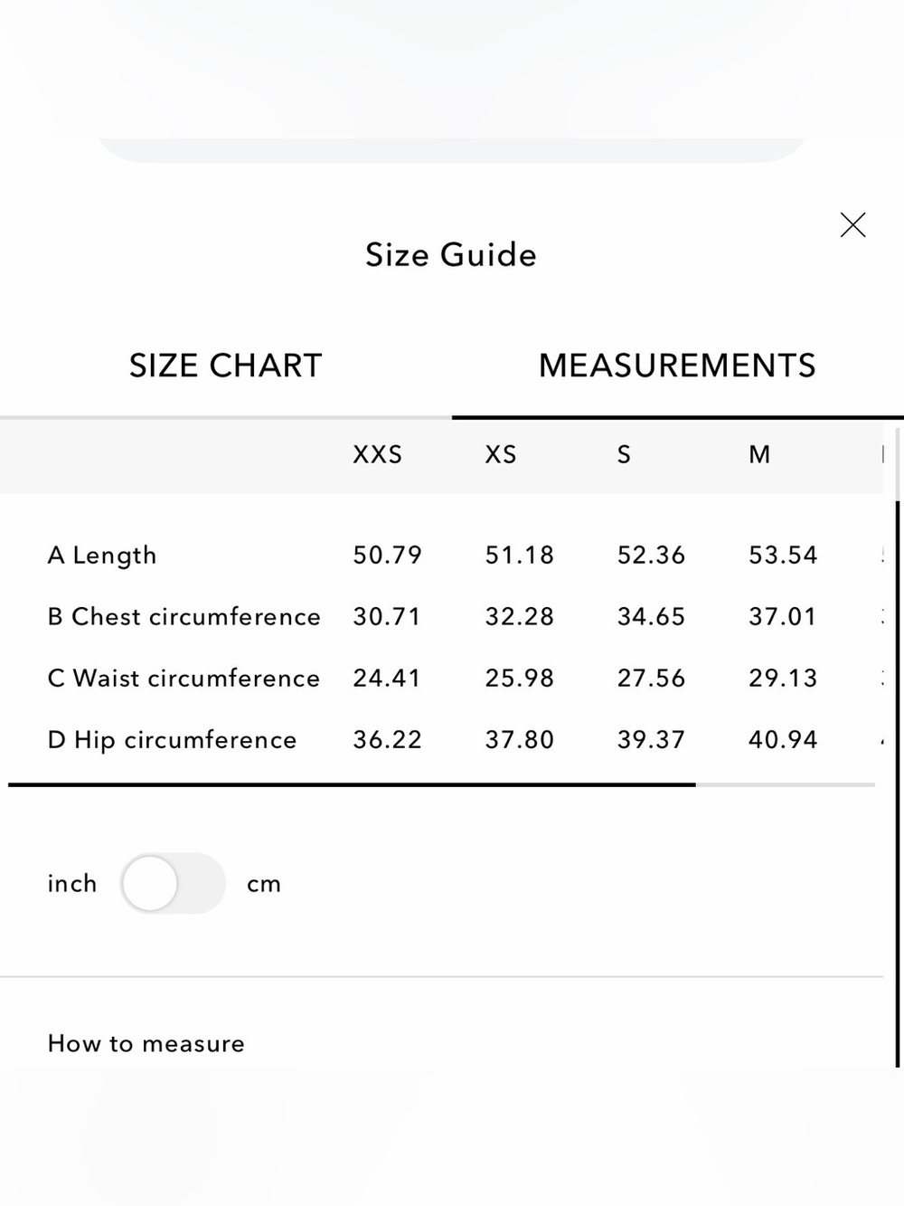
Task: Click the M size column header
Action: (759, 454)
